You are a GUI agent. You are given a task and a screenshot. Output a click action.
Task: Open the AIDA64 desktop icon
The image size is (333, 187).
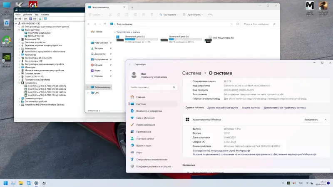pos(33,4)
